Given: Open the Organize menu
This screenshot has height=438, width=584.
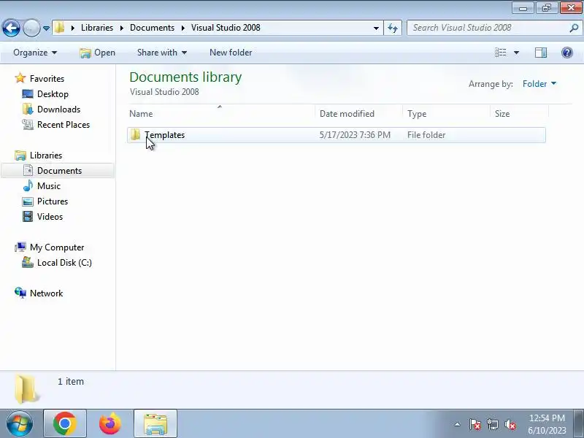Looking at the screenshot, I should 35,53.
